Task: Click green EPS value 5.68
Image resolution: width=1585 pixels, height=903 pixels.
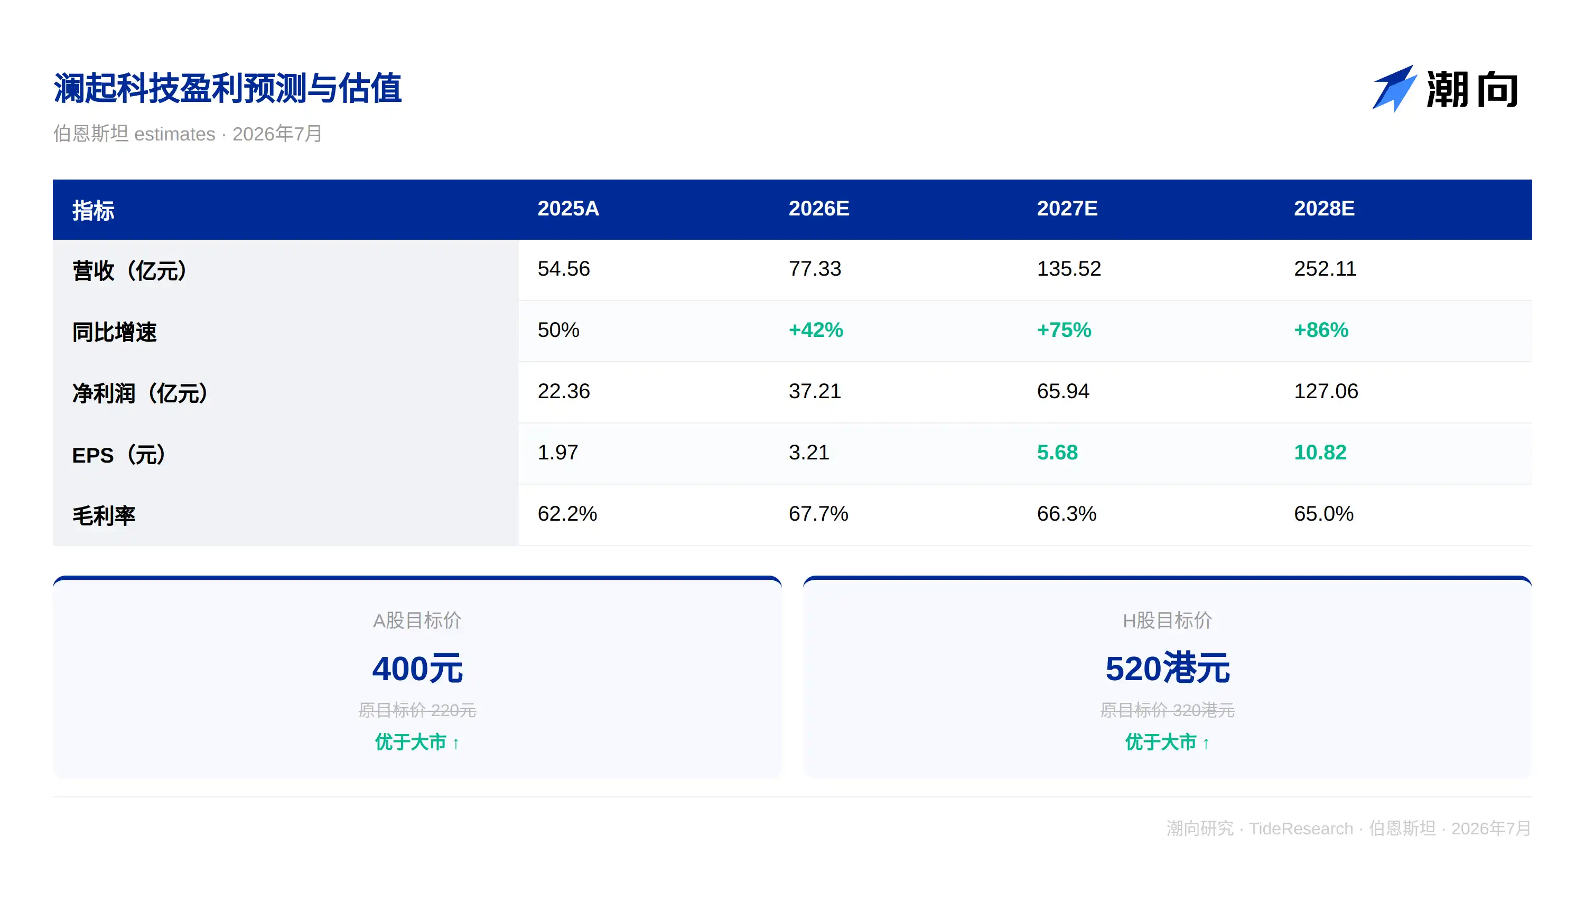Action: tap(1057, 453)
